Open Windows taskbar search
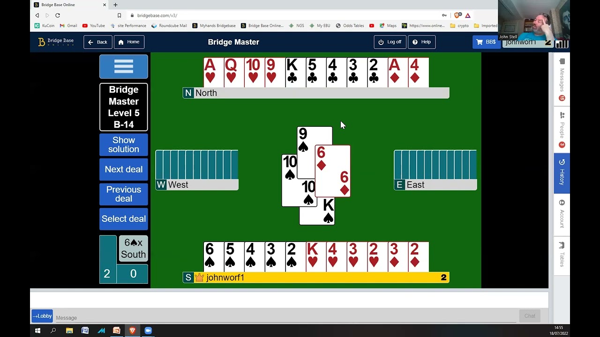600x337 pixels. point(53,330)
